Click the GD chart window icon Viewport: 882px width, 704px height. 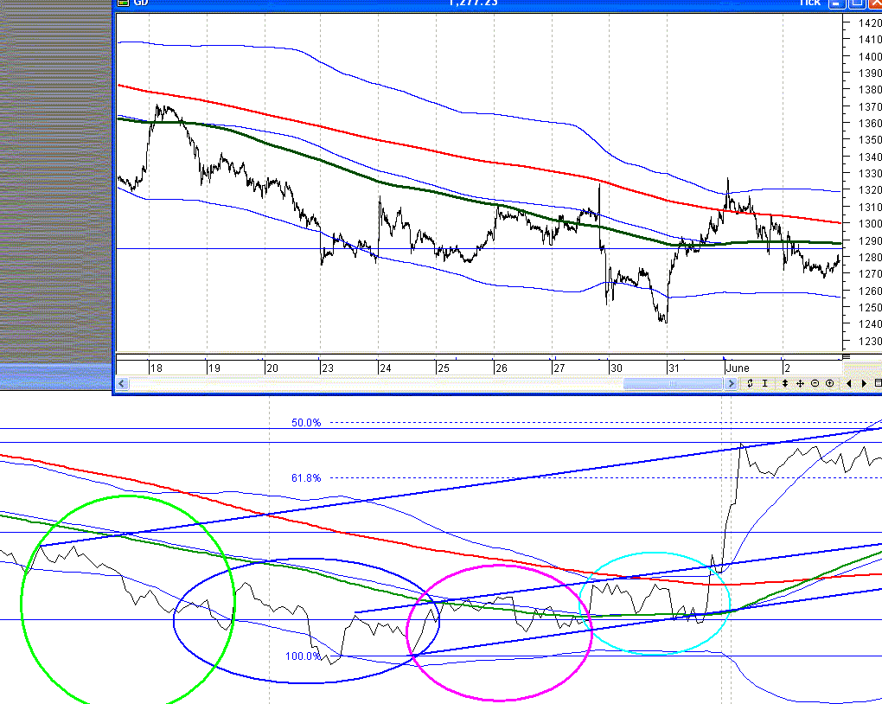tap(123, 3)
